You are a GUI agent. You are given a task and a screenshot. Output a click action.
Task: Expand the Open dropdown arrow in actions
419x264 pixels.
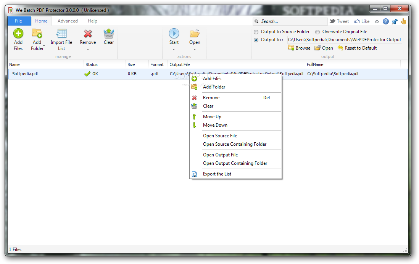click(195, 50)
